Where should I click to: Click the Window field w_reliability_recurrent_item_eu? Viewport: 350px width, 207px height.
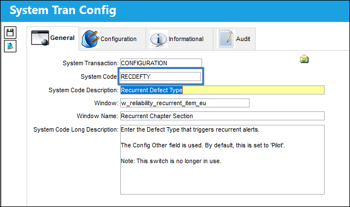click(x=185, y=103)
